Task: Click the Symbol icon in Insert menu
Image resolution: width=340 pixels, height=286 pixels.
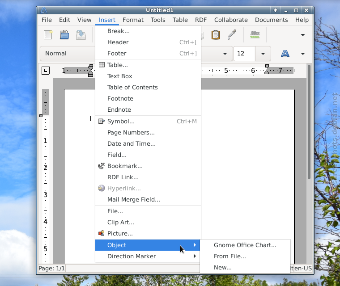Action: pyautogui.click(x=102, y=121)
